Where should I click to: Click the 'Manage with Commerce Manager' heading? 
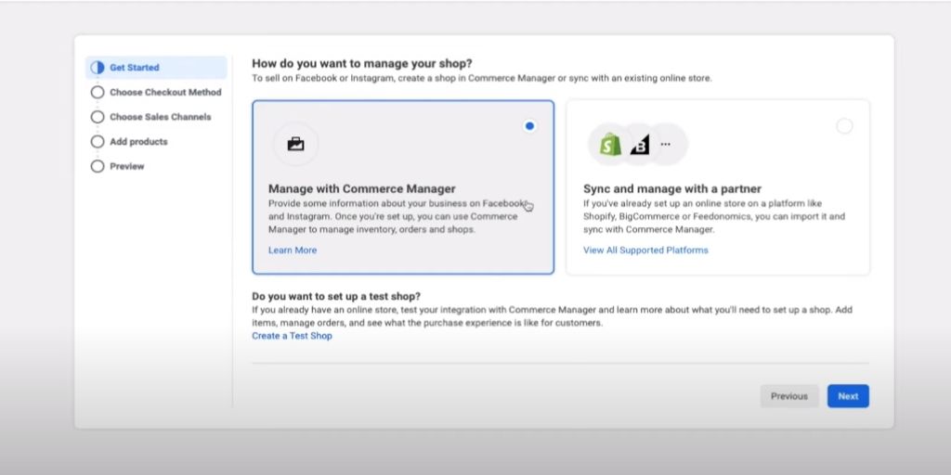pos(362,189)
